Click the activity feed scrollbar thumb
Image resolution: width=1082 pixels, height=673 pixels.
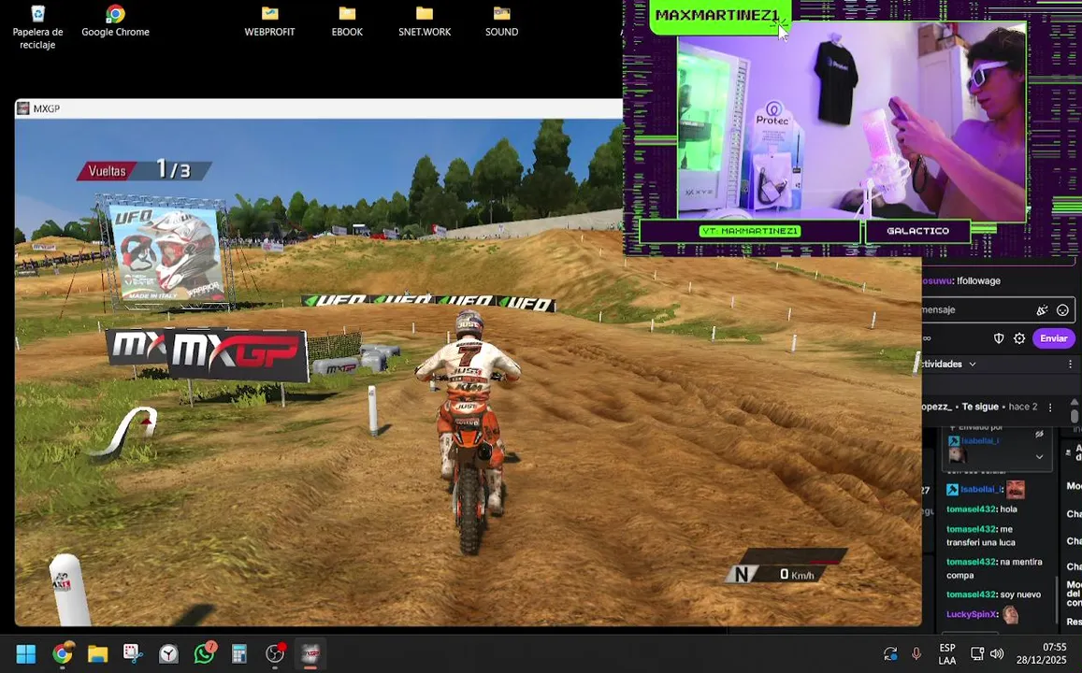click(1075, 415)
